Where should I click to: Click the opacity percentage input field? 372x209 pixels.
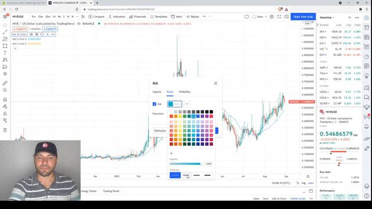coord(209,164)
